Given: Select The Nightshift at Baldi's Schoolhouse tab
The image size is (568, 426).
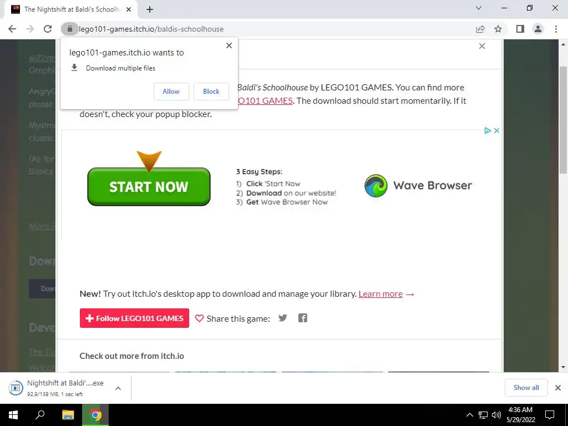Looking at the screenshot, I should (x=70, y=9).
